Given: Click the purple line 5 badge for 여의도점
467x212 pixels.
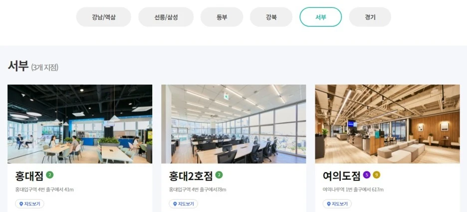Looking at the screenshot, I should coord(367,175).
